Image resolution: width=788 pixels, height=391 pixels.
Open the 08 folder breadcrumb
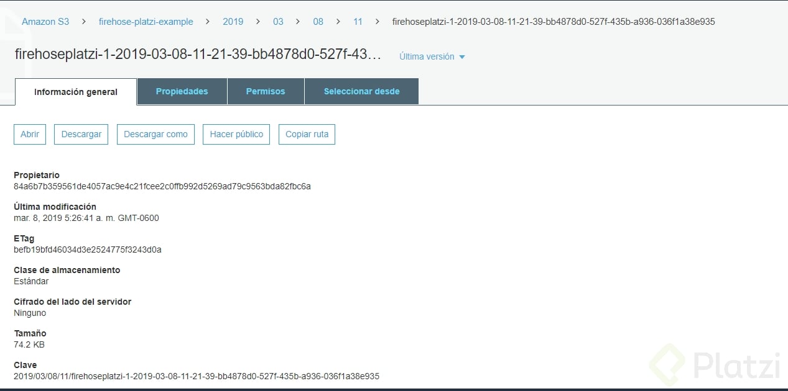pyautogui.click(x=318, y=22)
